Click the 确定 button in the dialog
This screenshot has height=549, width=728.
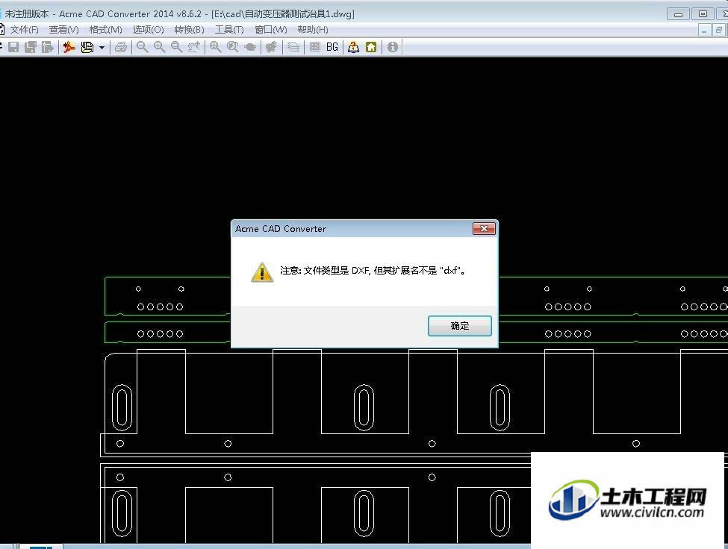(460, 326)
